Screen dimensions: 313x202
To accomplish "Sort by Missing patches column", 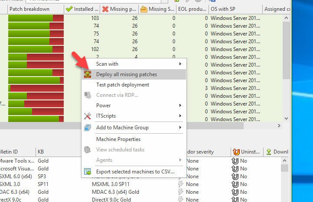I will click(119, 9).
